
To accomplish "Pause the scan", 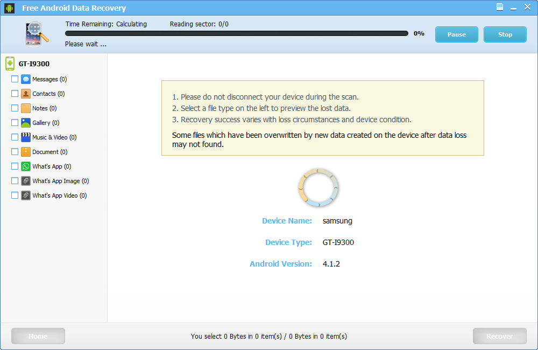I will [x=456, y=34].
